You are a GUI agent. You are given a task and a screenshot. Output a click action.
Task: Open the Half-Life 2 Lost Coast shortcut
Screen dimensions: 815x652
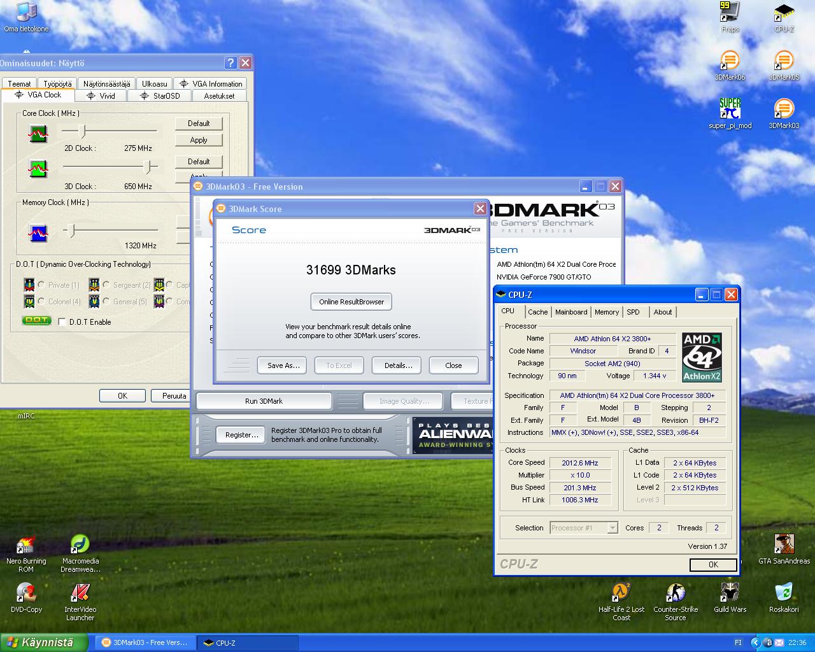pyautogui.click(x=621, y=602)
